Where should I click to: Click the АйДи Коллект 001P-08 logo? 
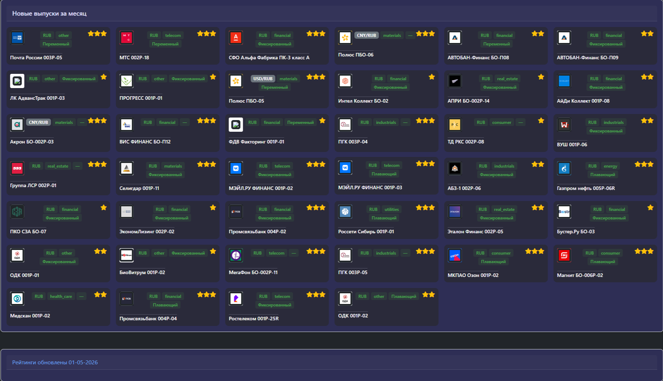[564, 81]
